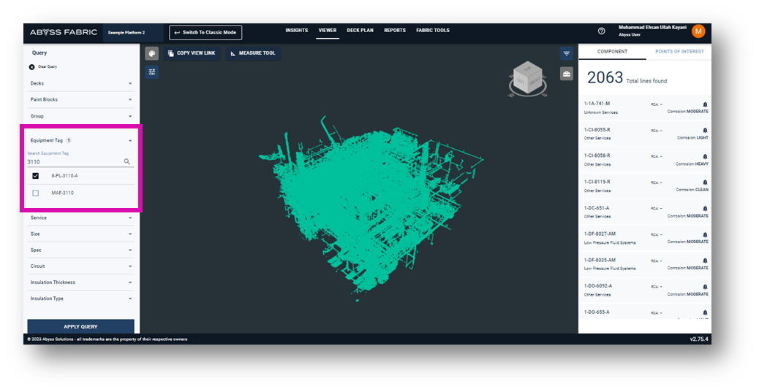This screenshot has width=759, height=392.
Task: Click the toolbox briefcase icon
Action: [567, 74]
